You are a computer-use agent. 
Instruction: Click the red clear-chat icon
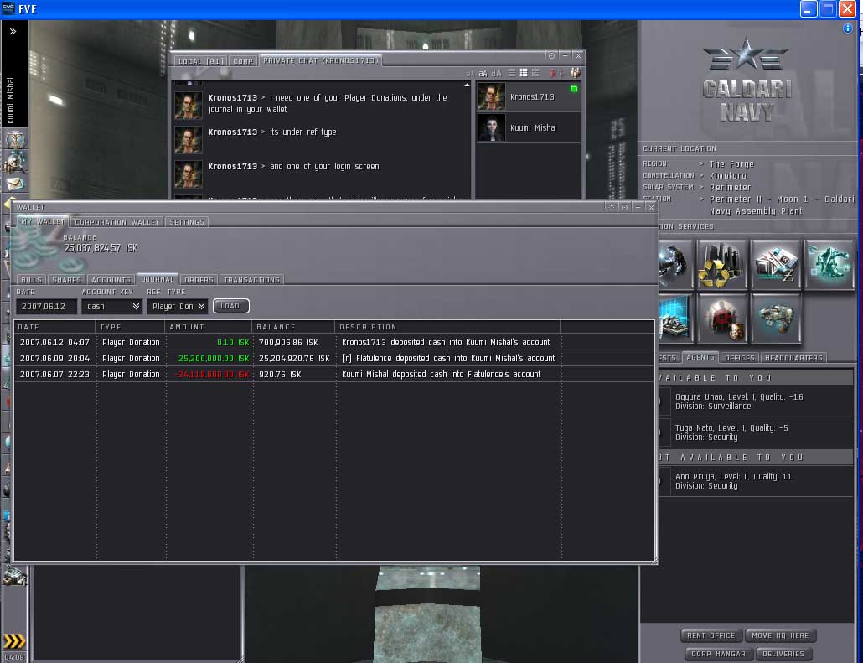pos(553,73)
